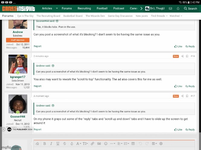Insert an image in the editor

pos(99,144)
